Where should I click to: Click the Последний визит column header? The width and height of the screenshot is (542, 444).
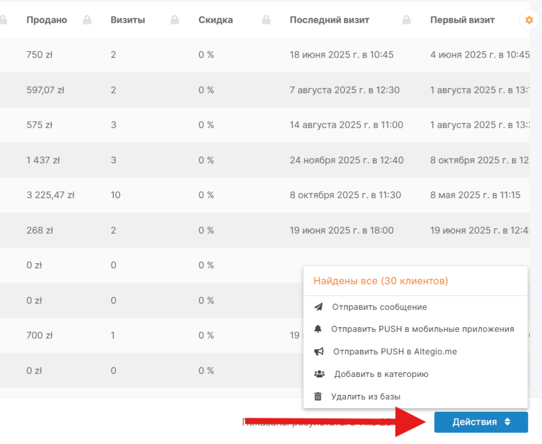329,20
